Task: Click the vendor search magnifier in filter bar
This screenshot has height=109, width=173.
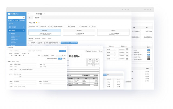Action: [69, 27]
